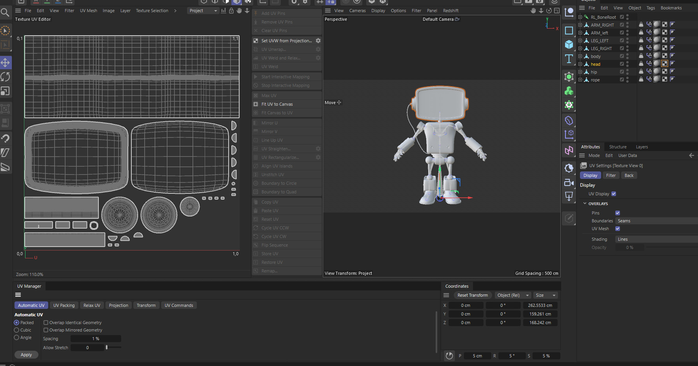Open the Shading Lines dropdown

(657, 239)
